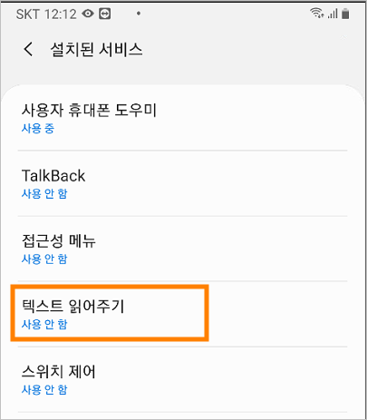
Task: Tap the cellular signal strength icon
Action: [x=333, y=14]
